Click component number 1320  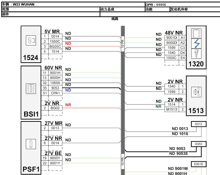point(196,64)
